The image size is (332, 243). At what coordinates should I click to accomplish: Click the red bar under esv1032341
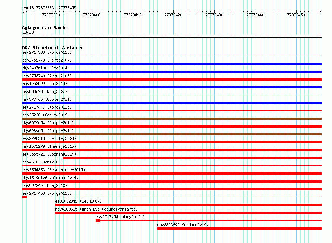[x=188, y=205]
